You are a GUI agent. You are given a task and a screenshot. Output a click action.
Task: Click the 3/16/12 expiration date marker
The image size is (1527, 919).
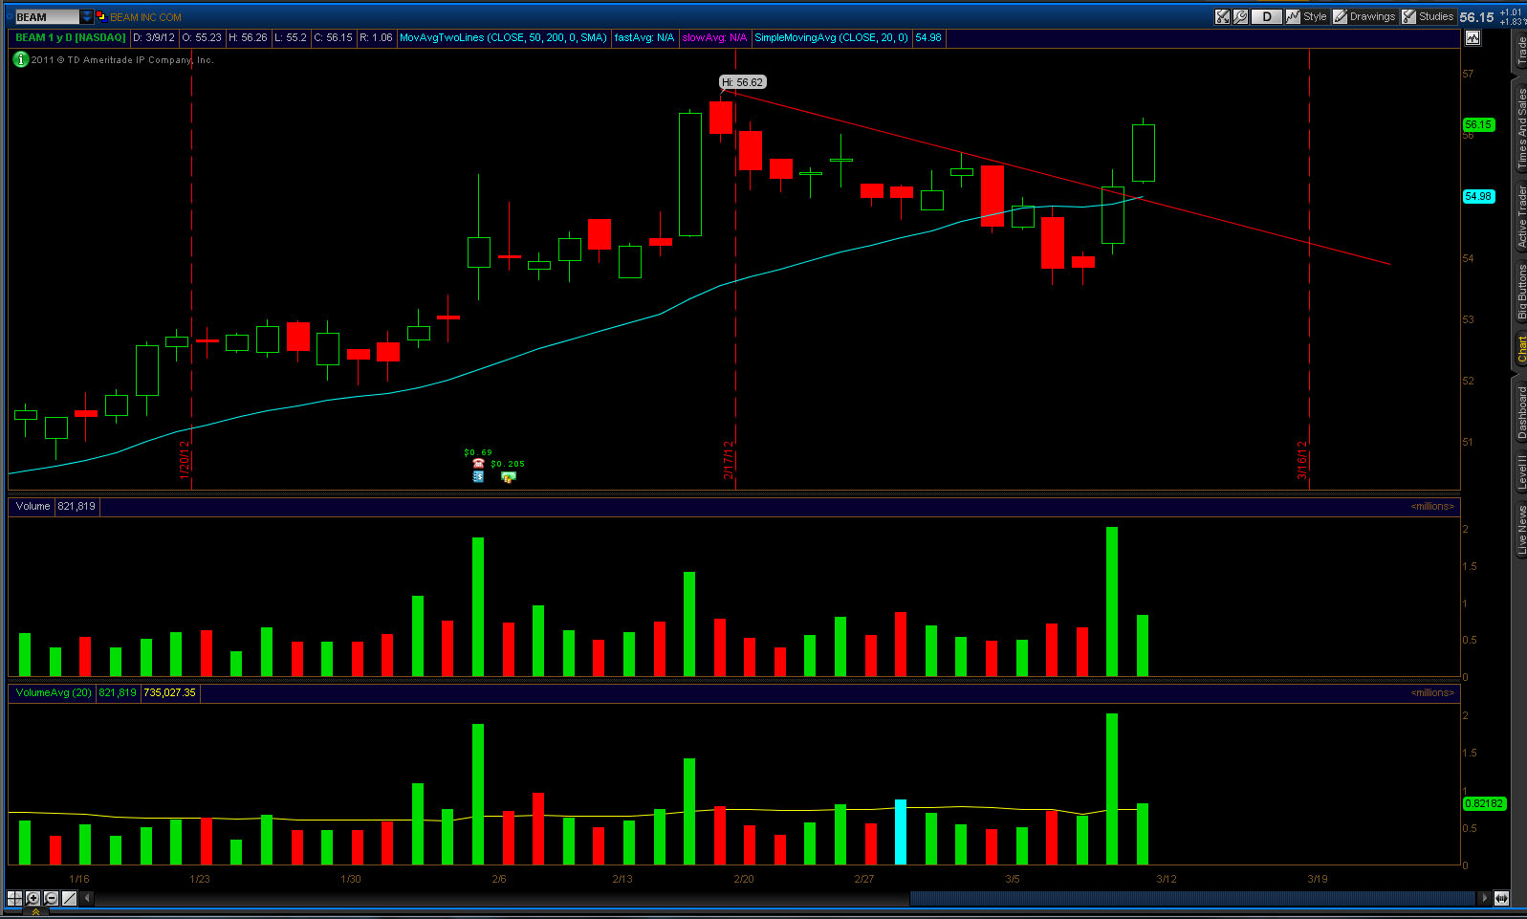pyautogui.click(x=1301, y=459)
